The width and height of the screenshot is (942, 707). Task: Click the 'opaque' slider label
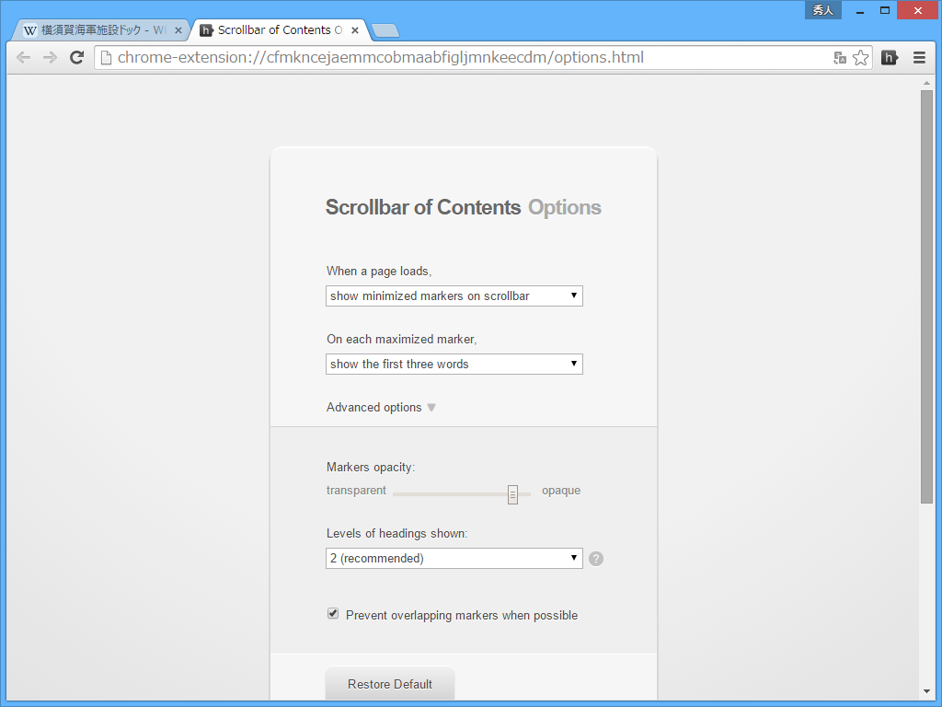pos(561,491)
